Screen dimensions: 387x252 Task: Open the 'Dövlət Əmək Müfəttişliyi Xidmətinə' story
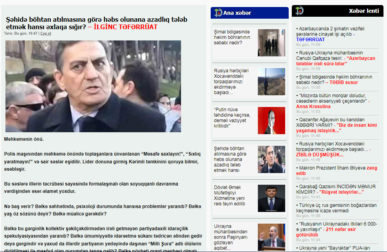pyautogui.click(x=229, y=195)
